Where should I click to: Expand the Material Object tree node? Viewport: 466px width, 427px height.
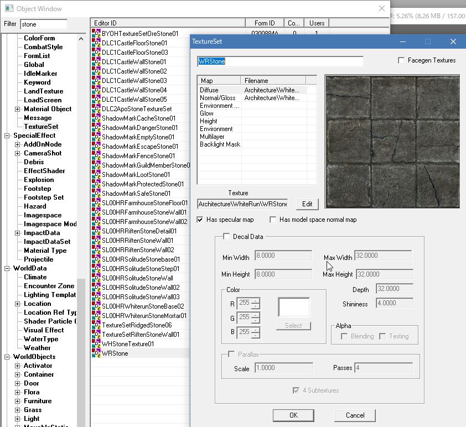[x=18, y=109]
